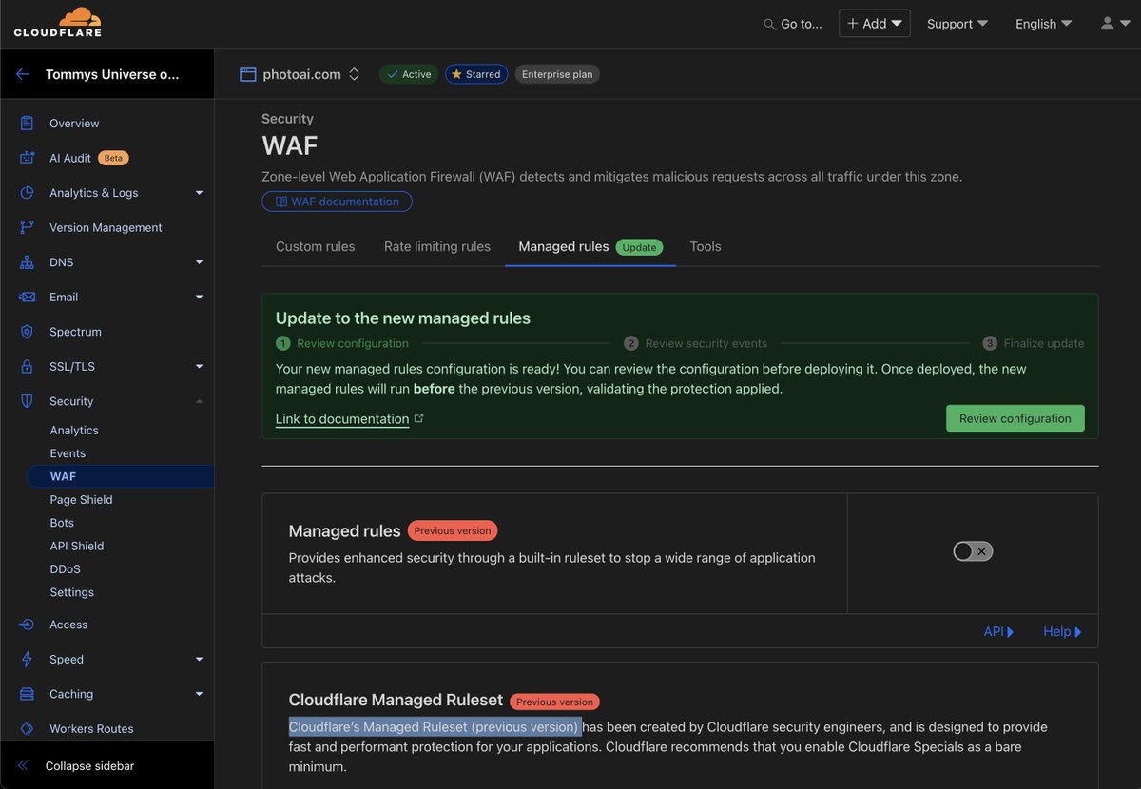Toggle the Managed rules switch on
The image size is (1141, 789).
tap(973, 551)
